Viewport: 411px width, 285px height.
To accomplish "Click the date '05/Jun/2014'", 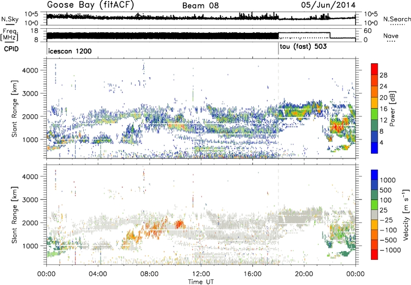I will [328, 5].
